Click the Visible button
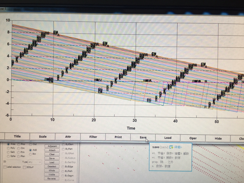Screen dimensions: 244x183 click(x=52, y=175)
